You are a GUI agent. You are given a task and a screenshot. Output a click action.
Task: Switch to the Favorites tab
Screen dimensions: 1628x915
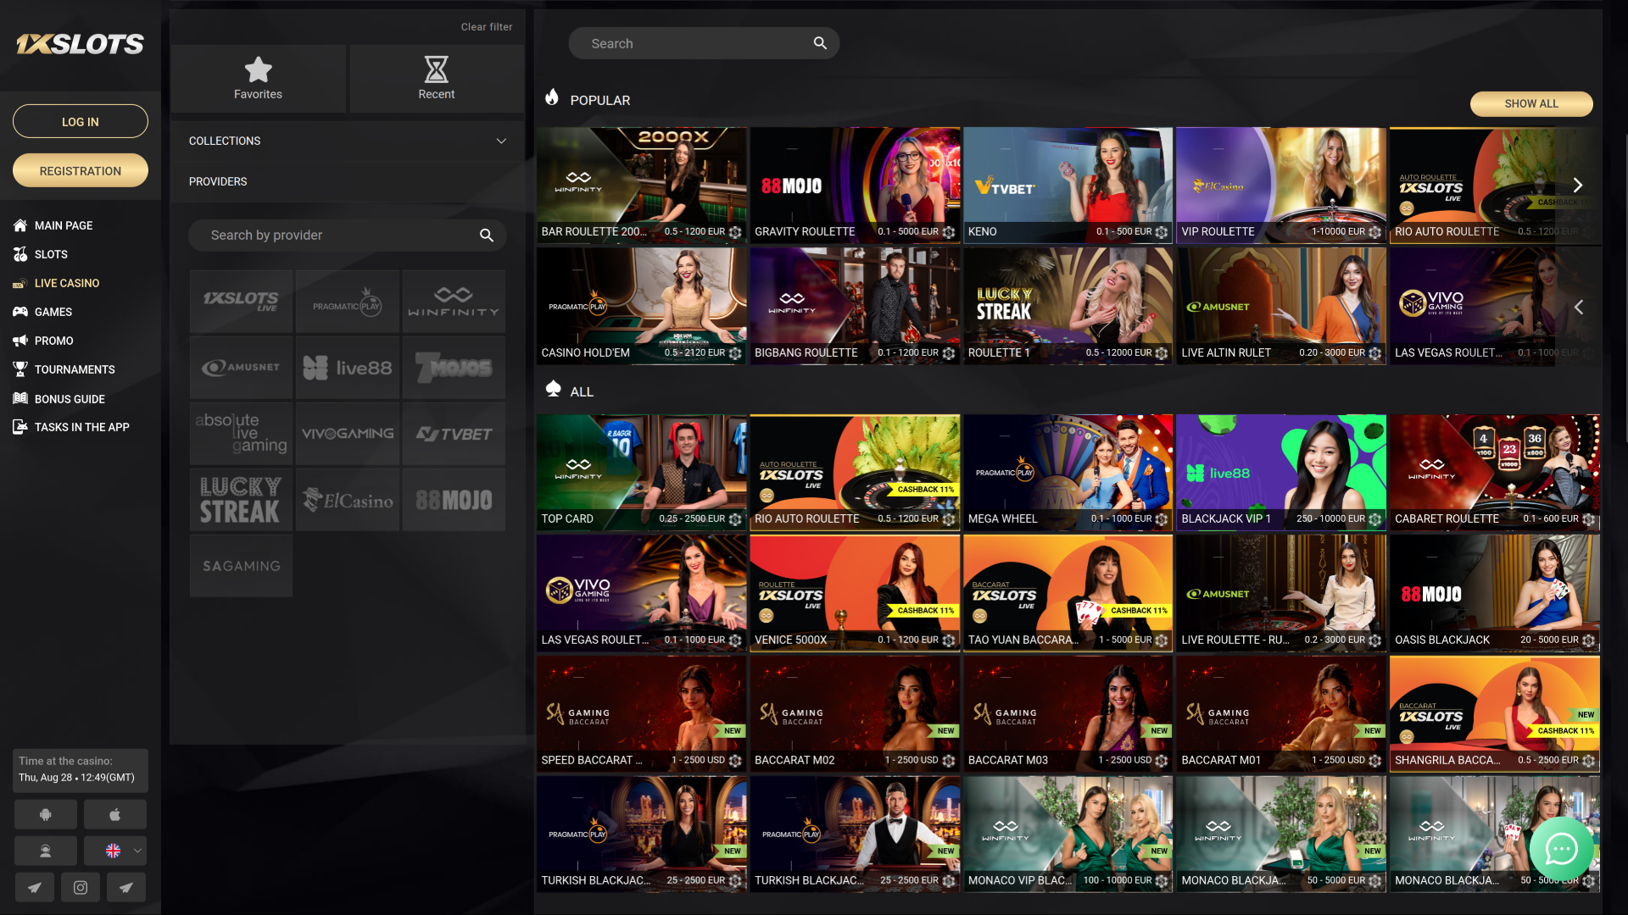pos(258,78)
